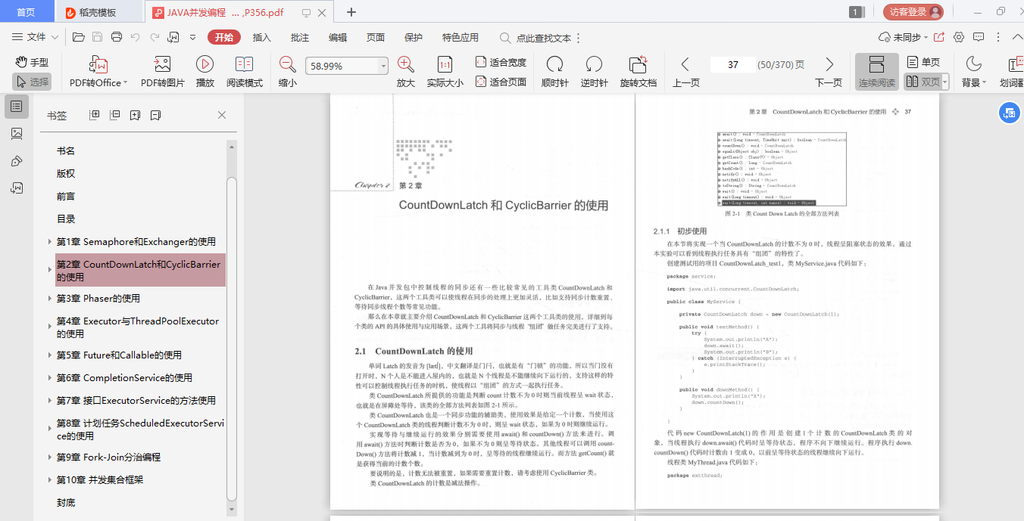The width and height of the screenshot is (1024, 521).
Task: Toggle 阅读模式 reading mode
Action: coord(245,73)
